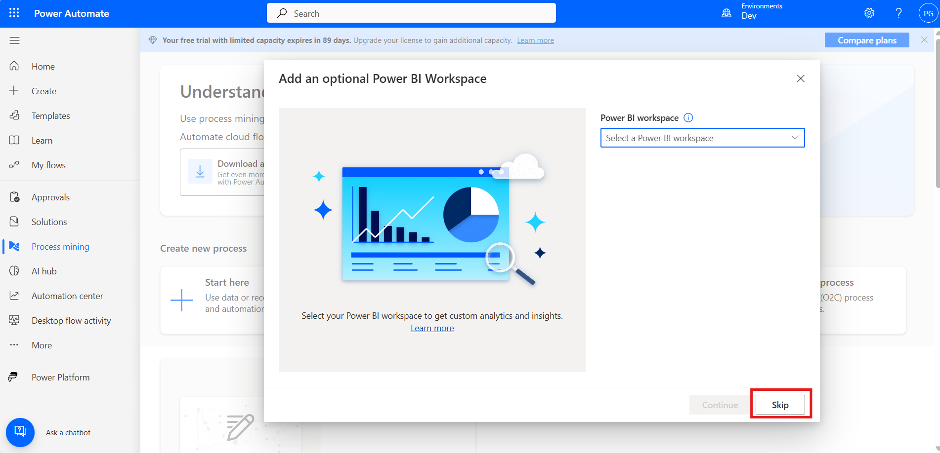Open My flows in the sidebar
The height and width of the screenshot is (453, 940).
[x=48, y=165]
